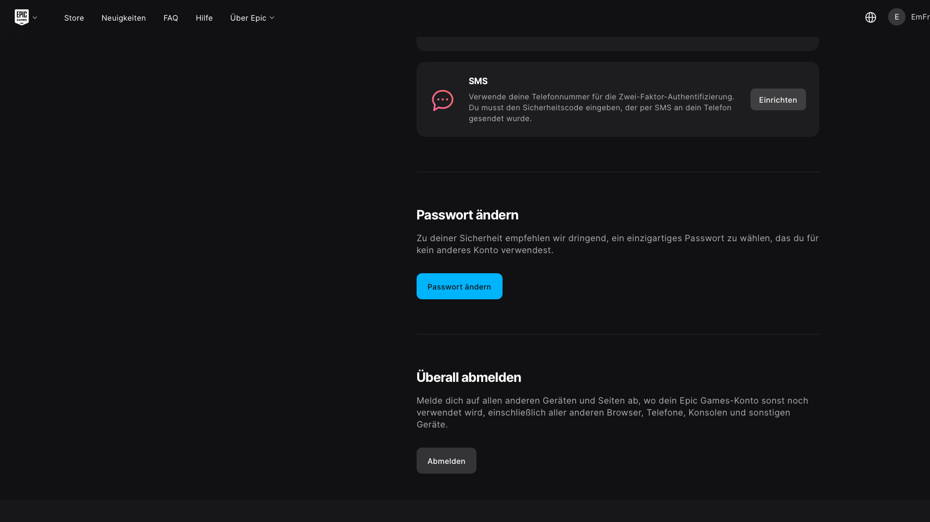
Task: Click the sign-out-everywhere description paragraph
Action: 612,412
